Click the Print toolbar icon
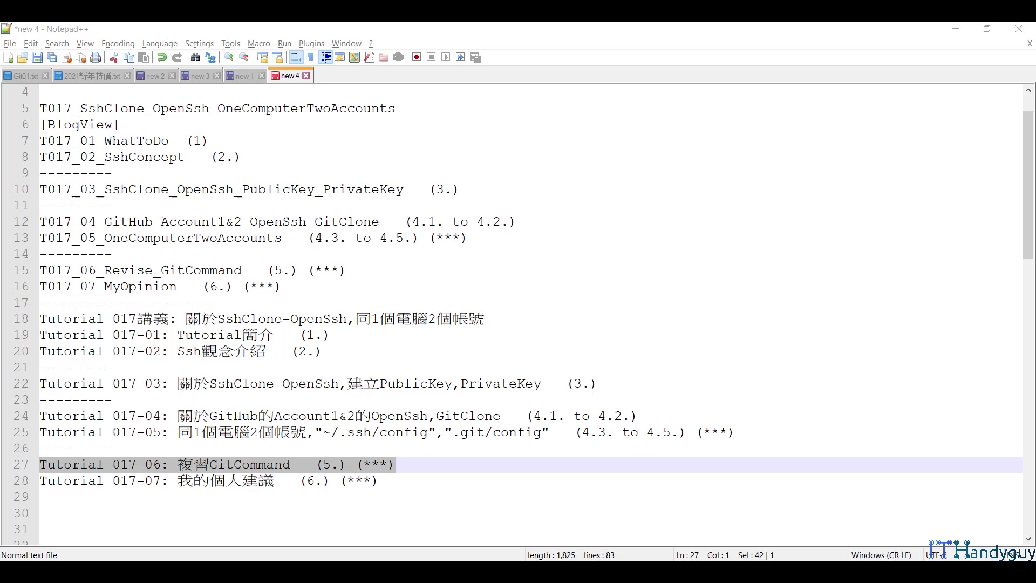 click(96, 57)
